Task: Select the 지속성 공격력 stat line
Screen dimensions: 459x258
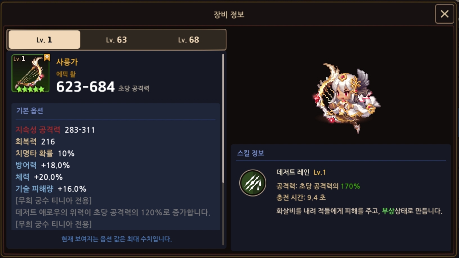Action: point(55,130)
